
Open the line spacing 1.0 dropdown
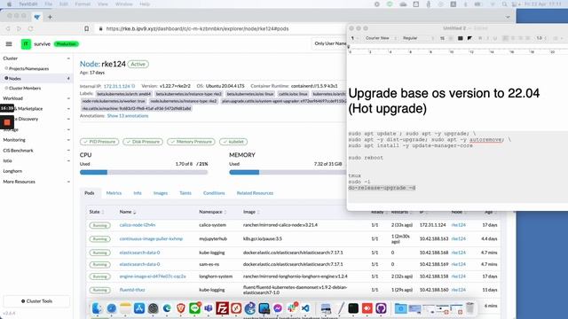point(540,38)
